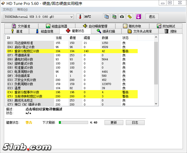
Task: Switch to the 磁盘监视器 tab
Action: pyautogui.click(x=57, y=26)
